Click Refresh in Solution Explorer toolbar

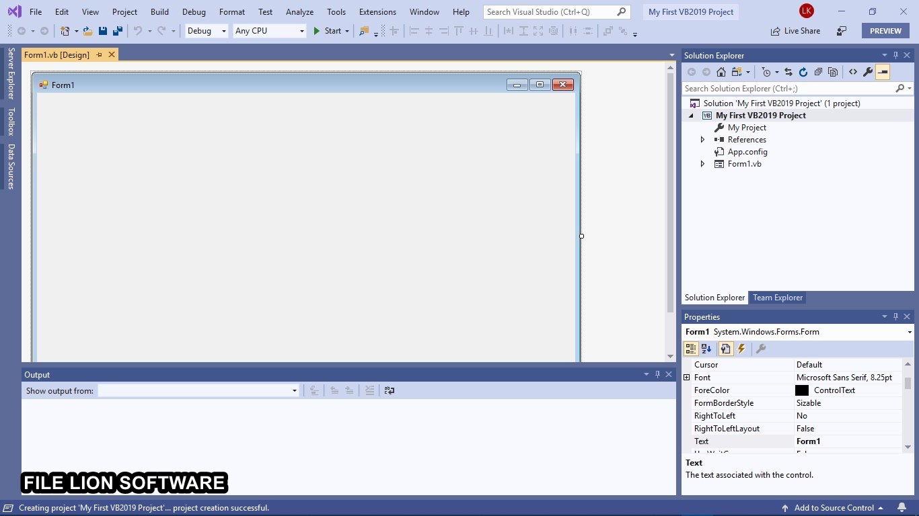click(x=803, y=72)
